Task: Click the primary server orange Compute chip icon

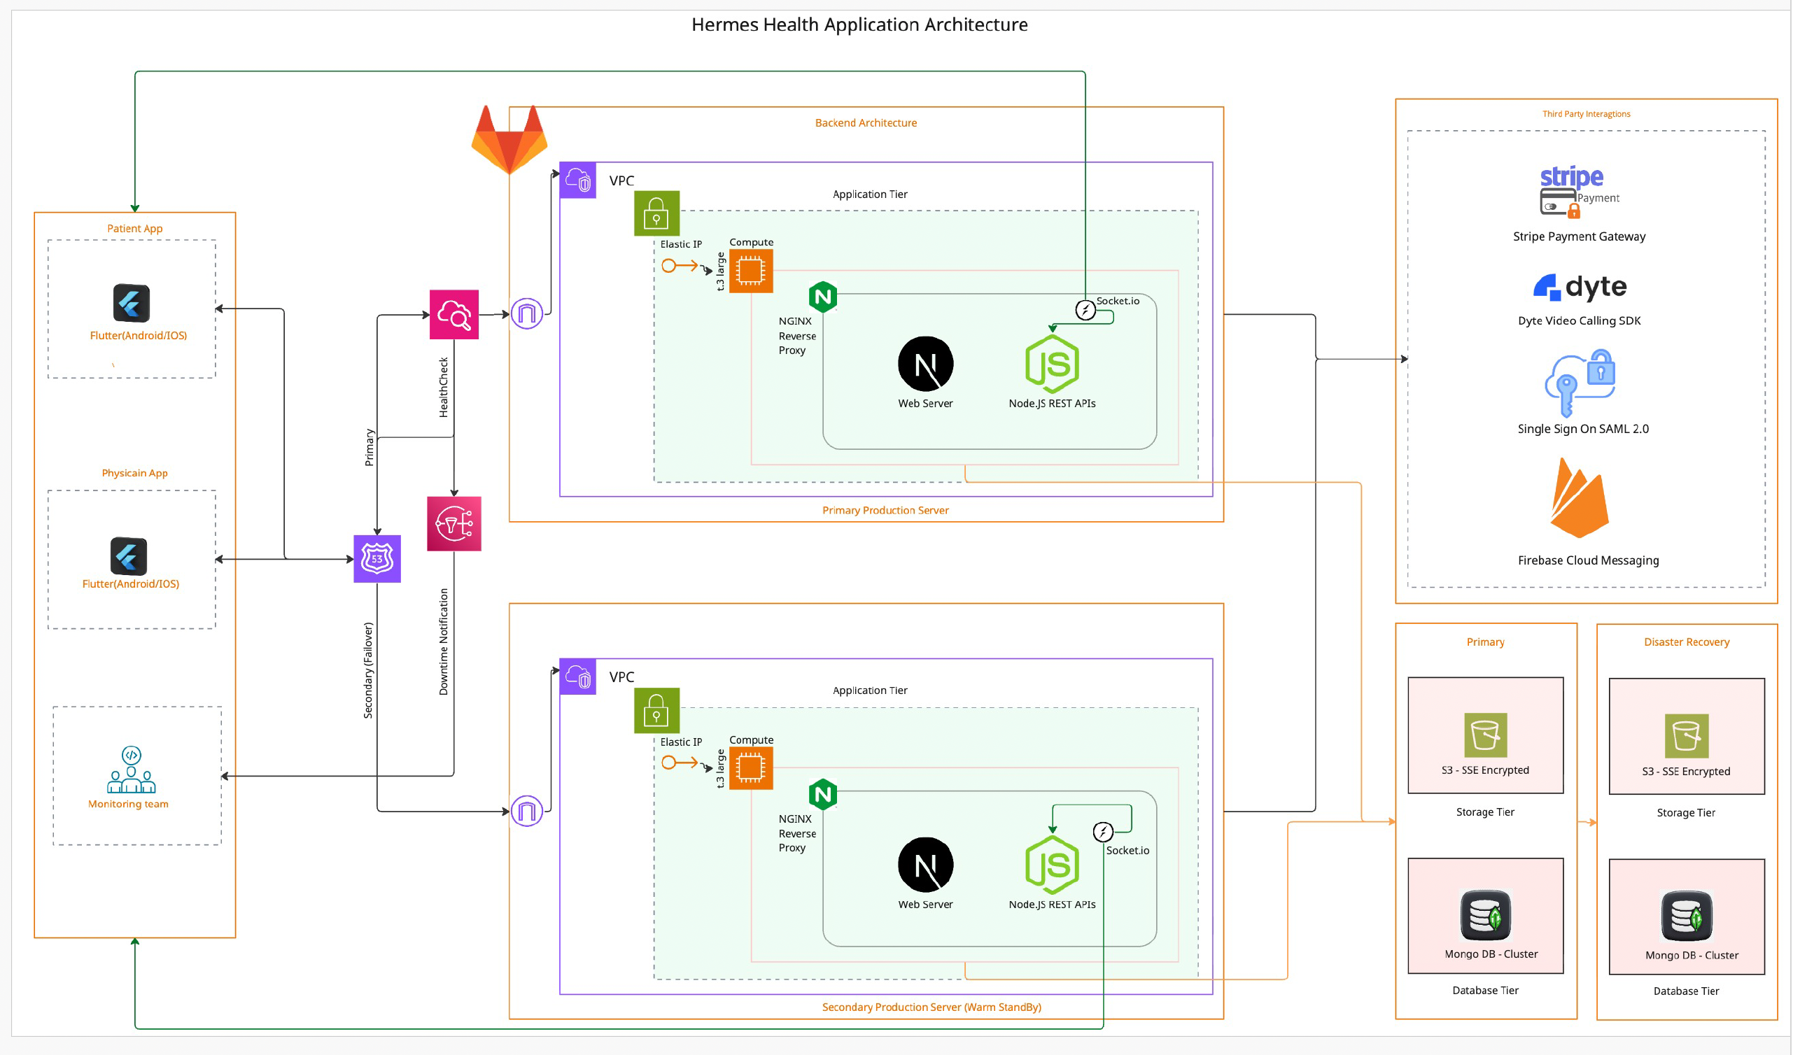Action: (x=751, y=271)
